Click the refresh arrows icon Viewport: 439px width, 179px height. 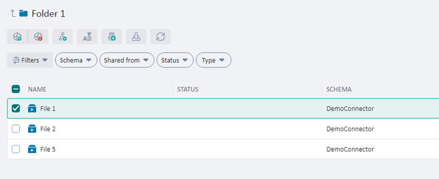tap(161, 37)
